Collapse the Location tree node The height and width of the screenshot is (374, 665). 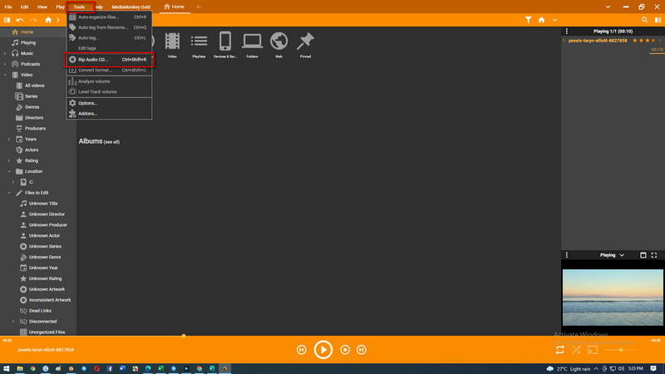pos(9,171)
